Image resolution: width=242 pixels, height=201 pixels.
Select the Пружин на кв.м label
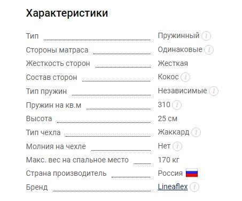[53, 105]
